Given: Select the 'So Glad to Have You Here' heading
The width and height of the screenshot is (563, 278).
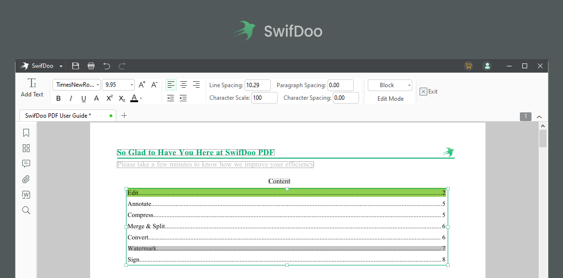Looking at the screenshot, I should [x=196, y=153].
